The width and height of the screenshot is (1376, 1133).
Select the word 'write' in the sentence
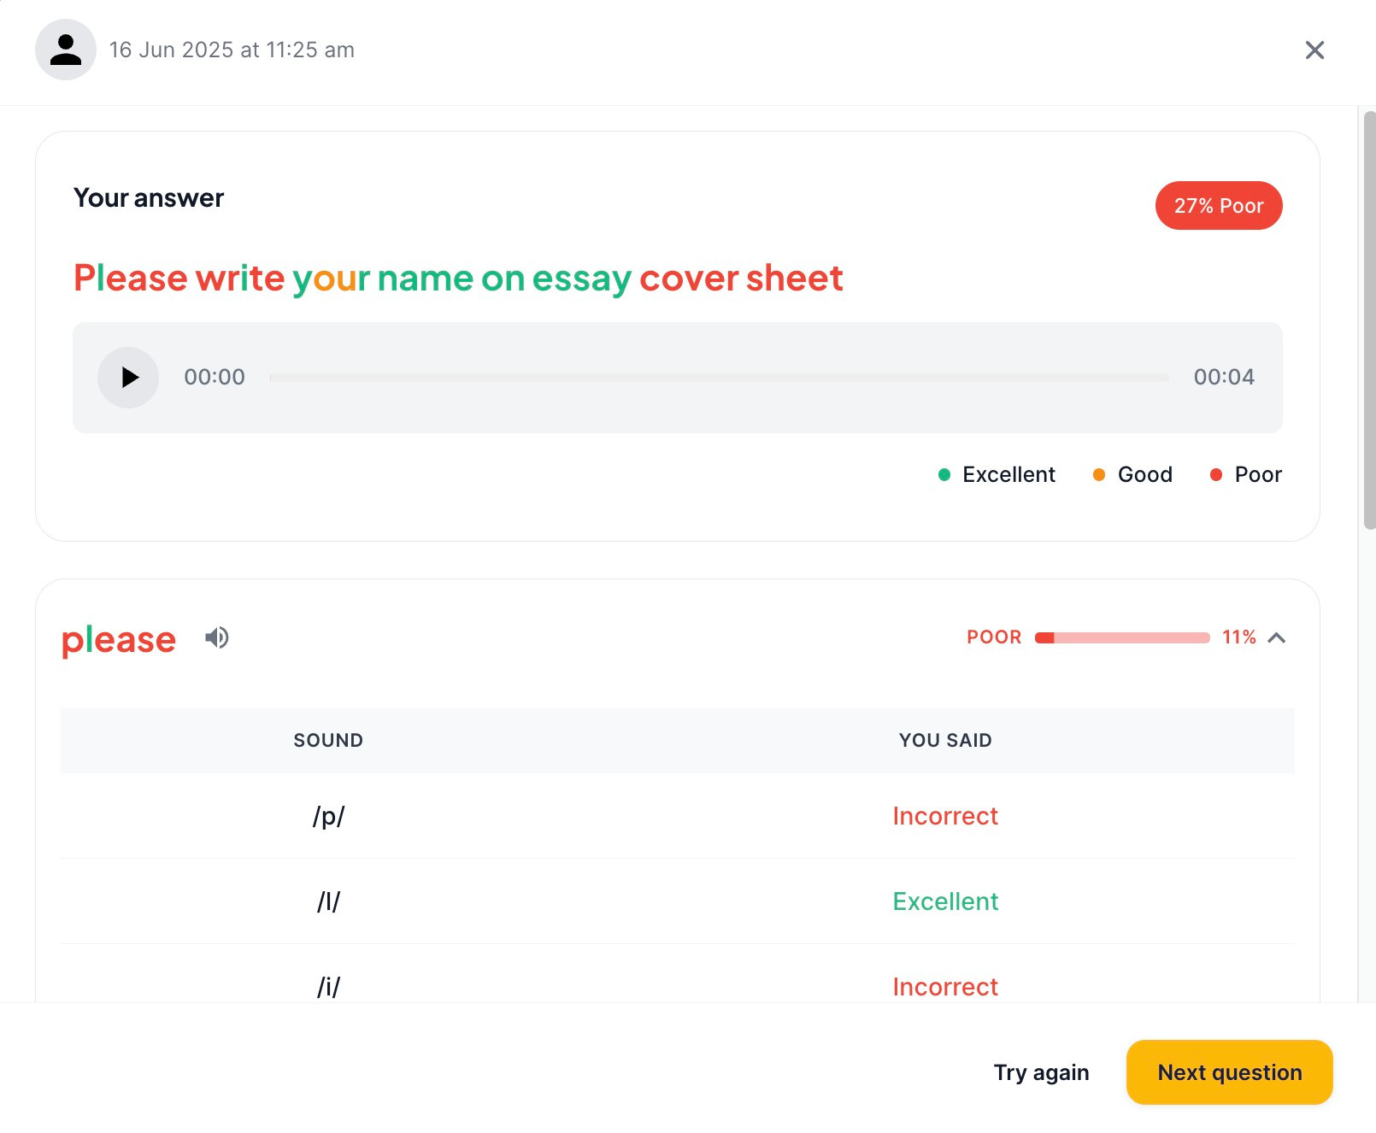[239, 279]
